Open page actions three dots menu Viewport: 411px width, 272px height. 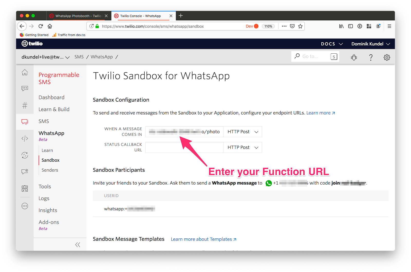pos(284,26)
